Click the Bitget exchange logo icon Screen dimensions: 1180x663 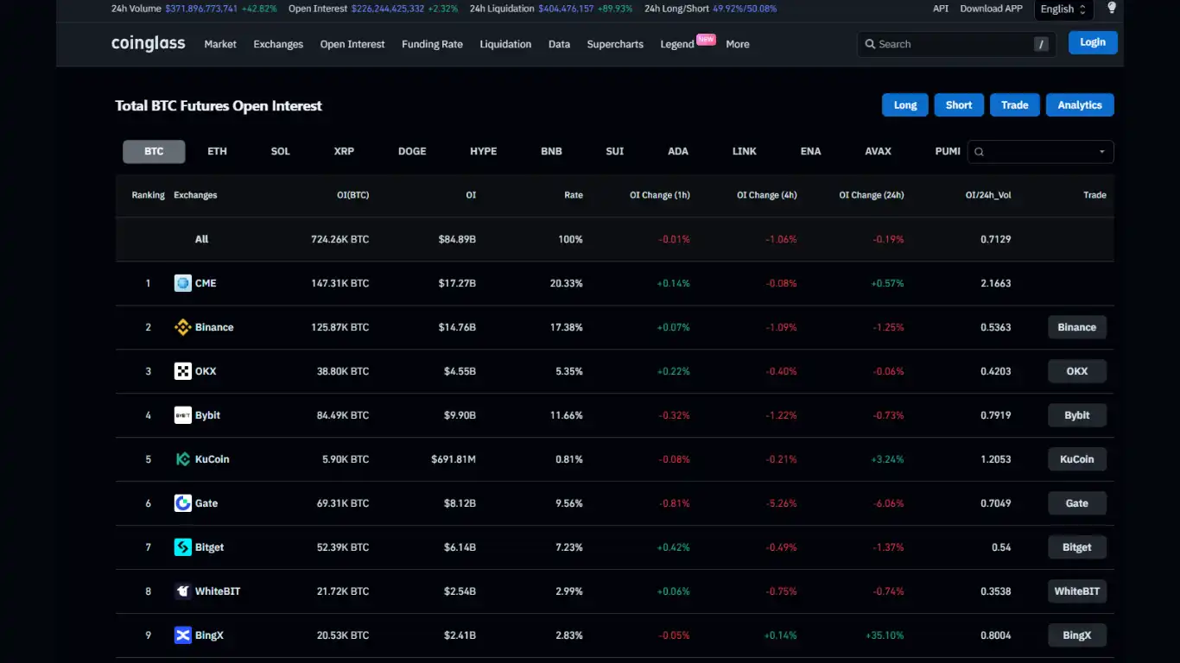pyautogui.click(x=183, y=547)
